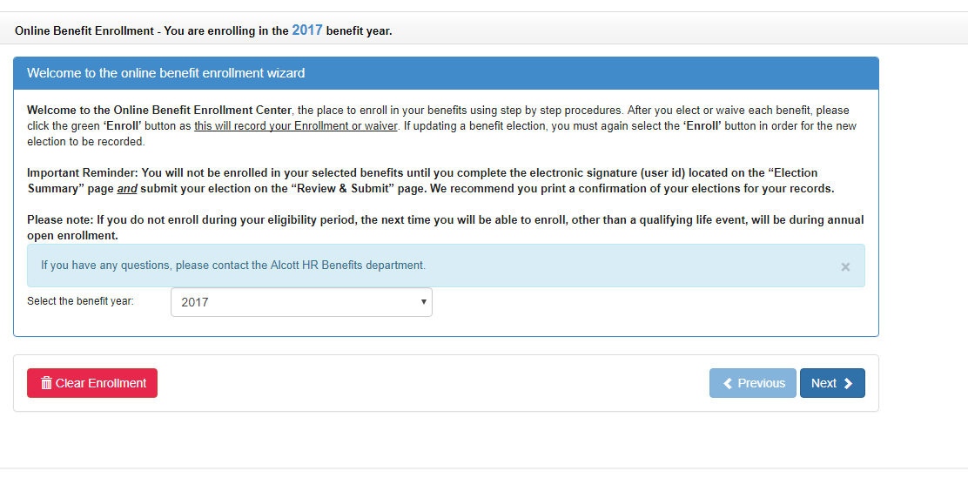Go to the Next wizard step
Image resolution: width=968 pixels, height=491 pixels.
coord(832,383)
